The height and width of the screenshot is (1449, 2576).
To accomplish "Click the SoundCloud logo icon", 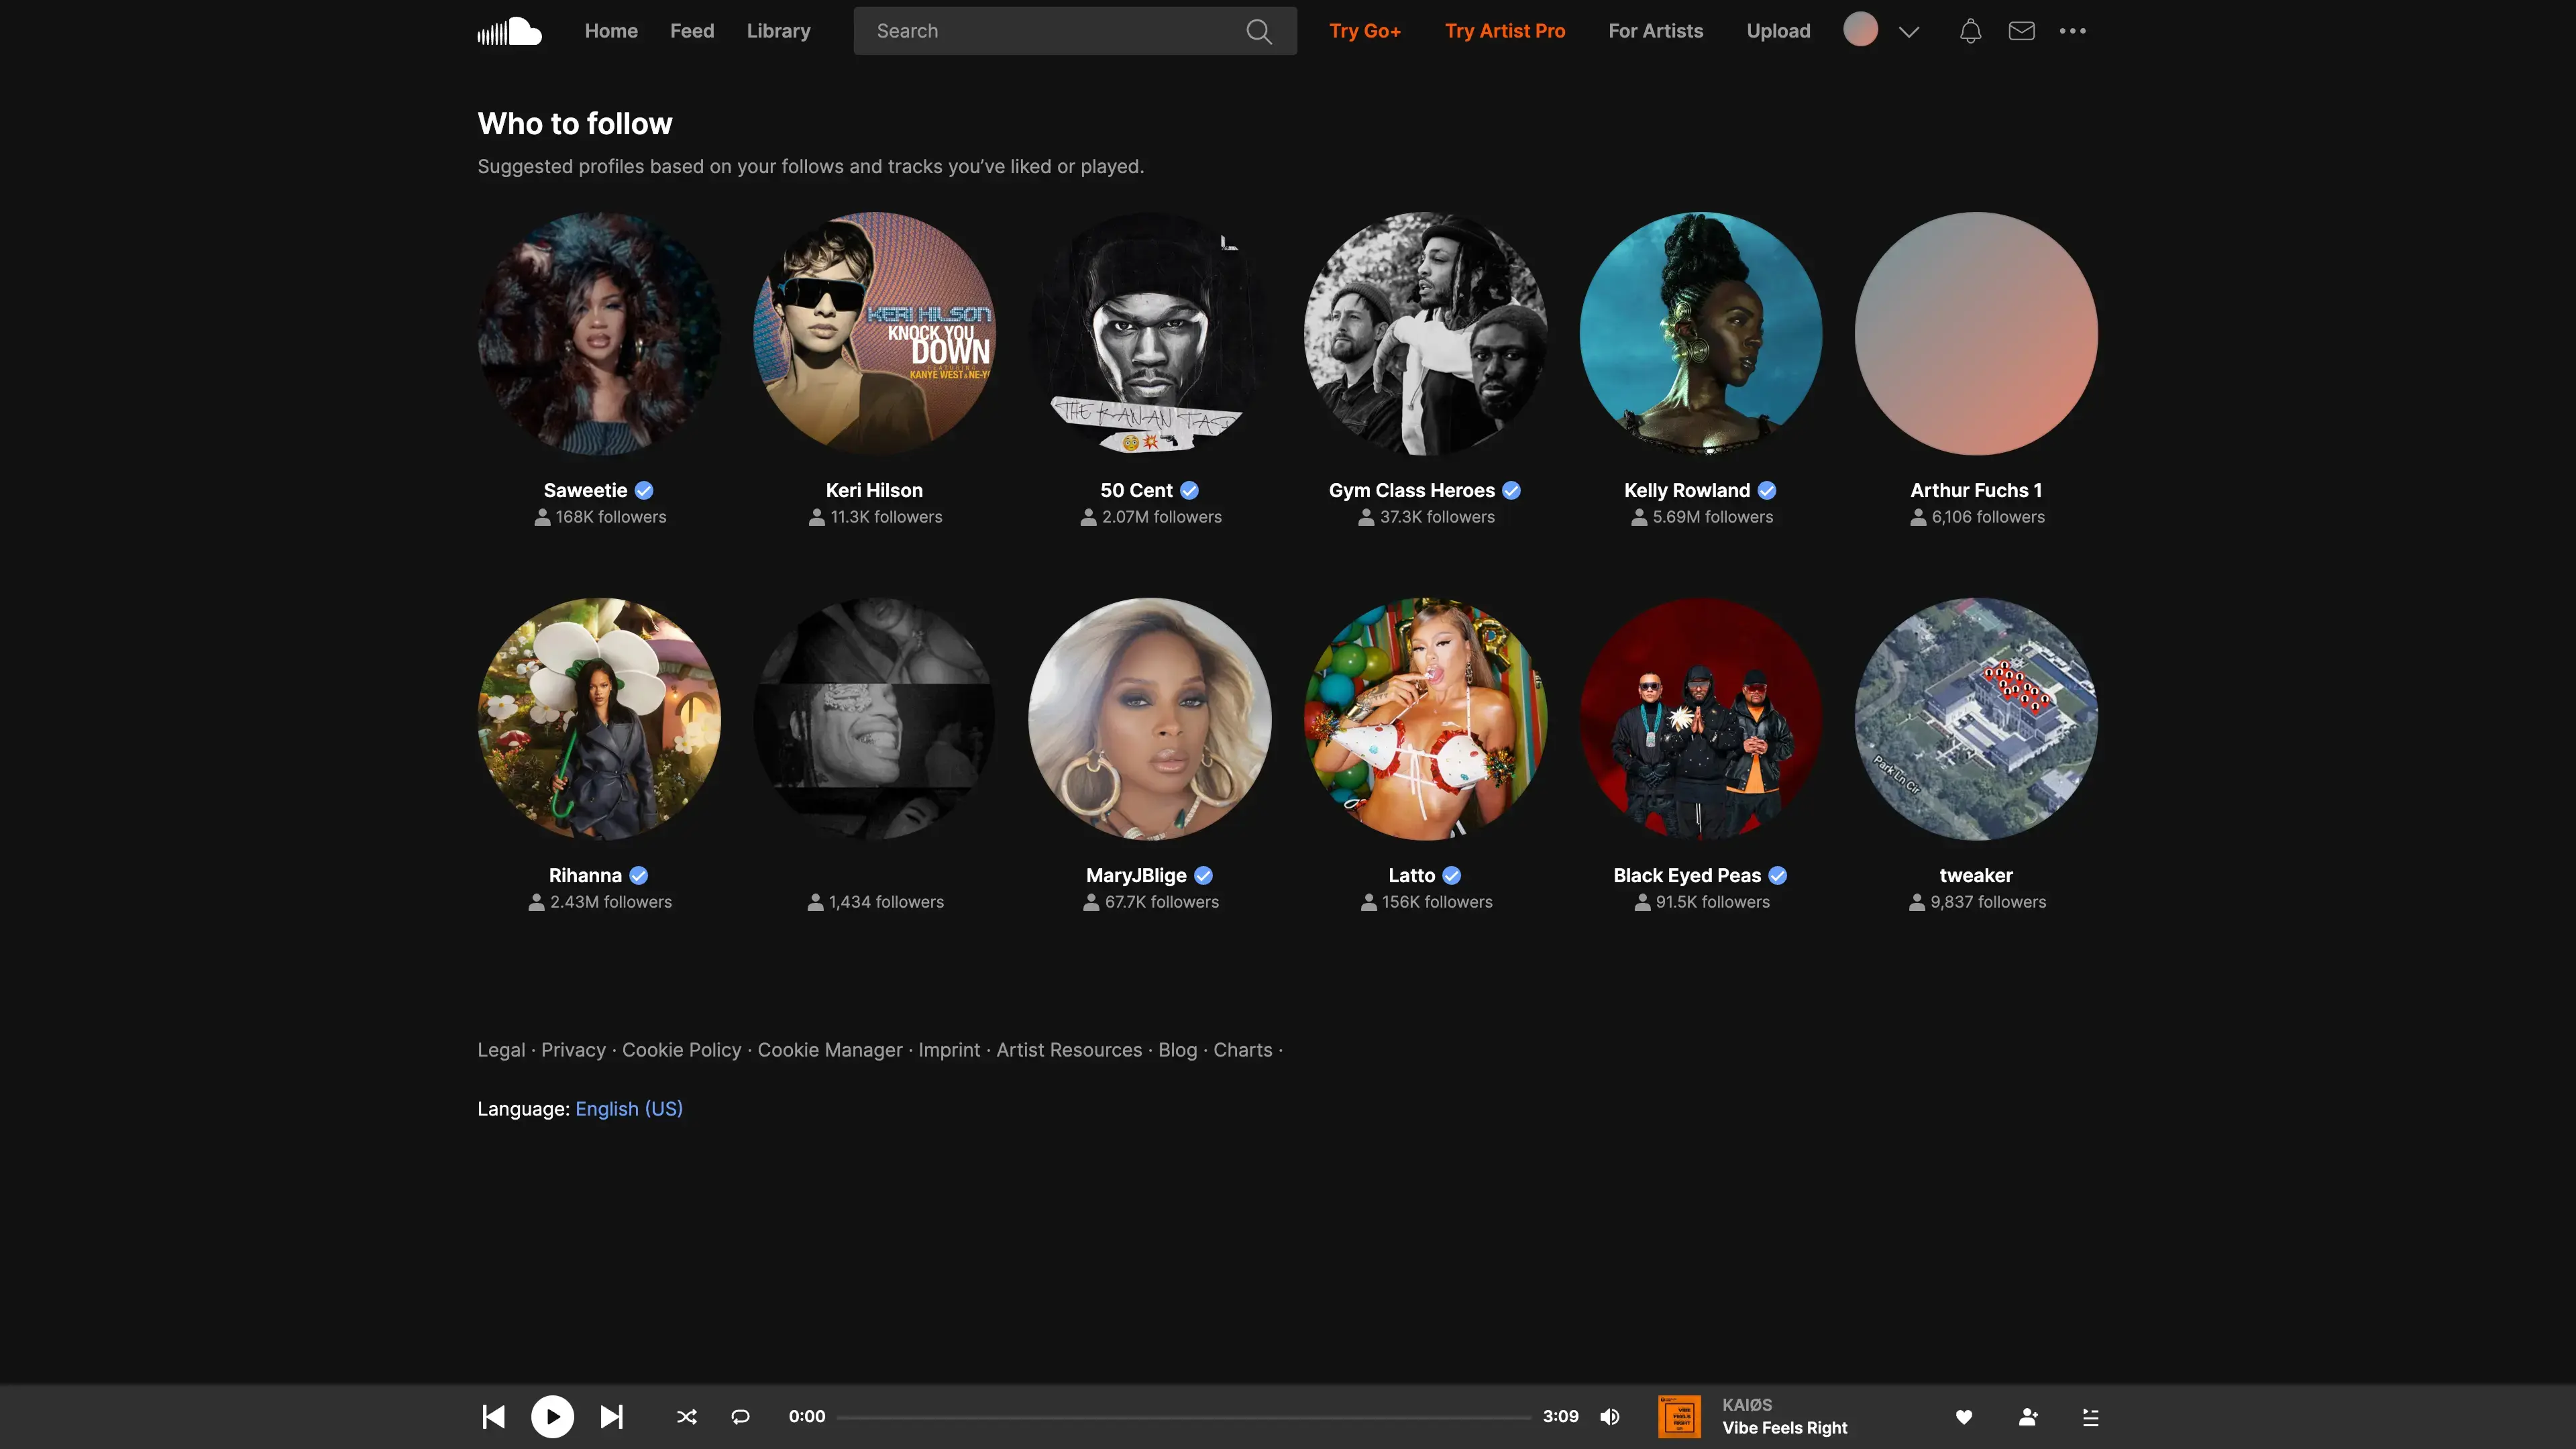I will pyautogui.click(x=509, y=31).
